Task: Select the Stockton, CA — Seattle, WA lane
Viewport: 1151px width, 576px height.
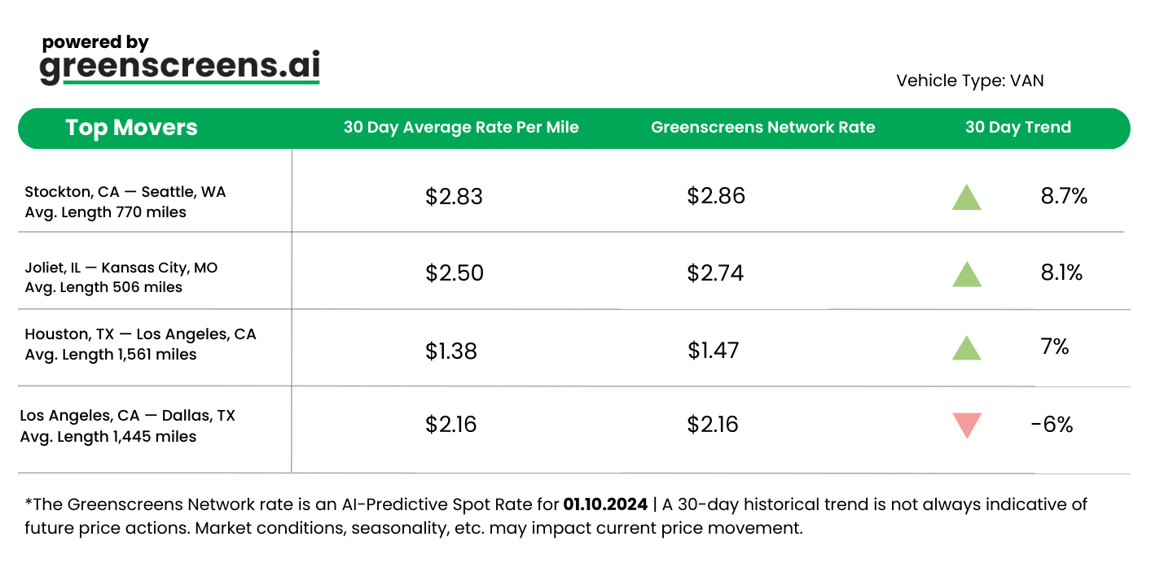Action: point(125,192)
